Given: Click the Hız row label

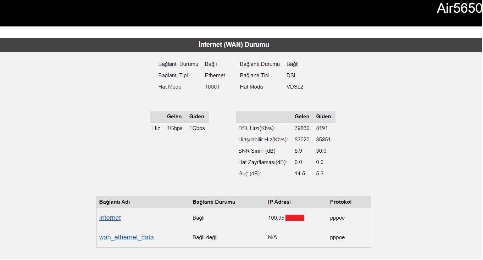Looking at the screenshot, I should [x=156, y=128].
